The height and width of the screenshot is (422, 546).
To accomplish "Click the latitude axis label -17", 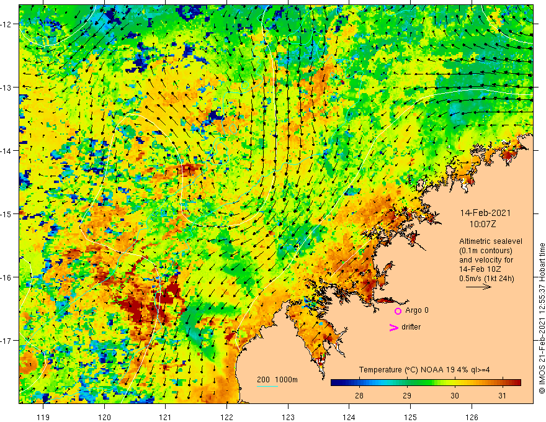I will click(x=7, y=341).
